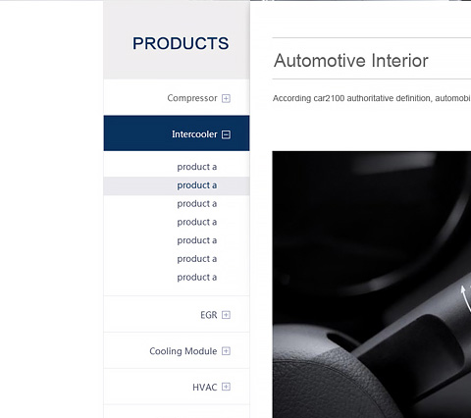Open the sixth product a link

[197, 259]
